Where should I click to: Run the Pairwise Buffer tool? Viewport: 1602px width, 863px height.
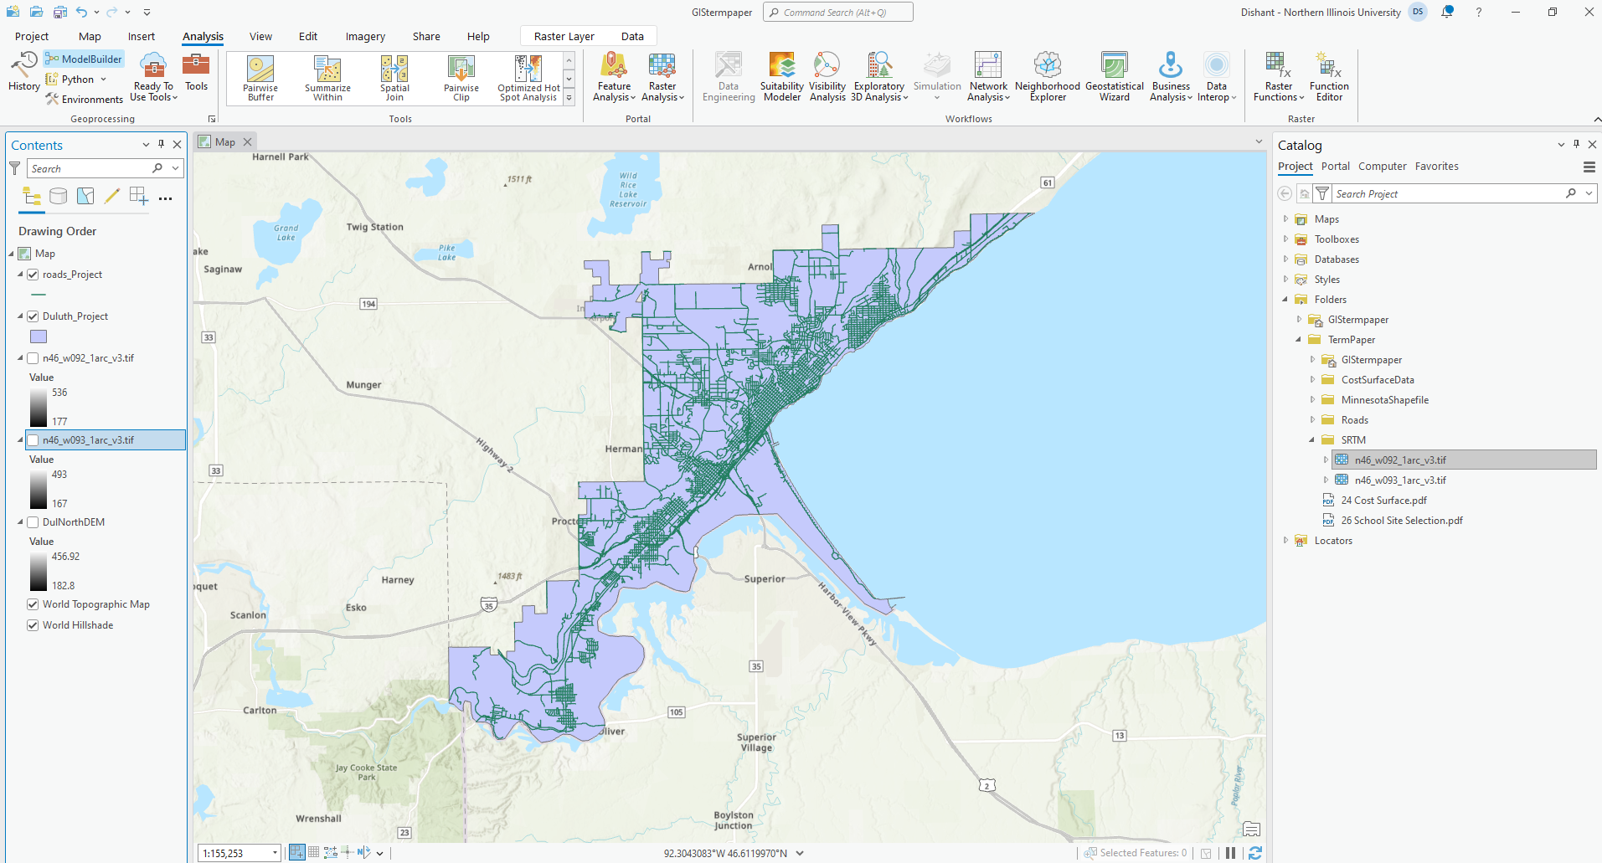click(260, 79)
